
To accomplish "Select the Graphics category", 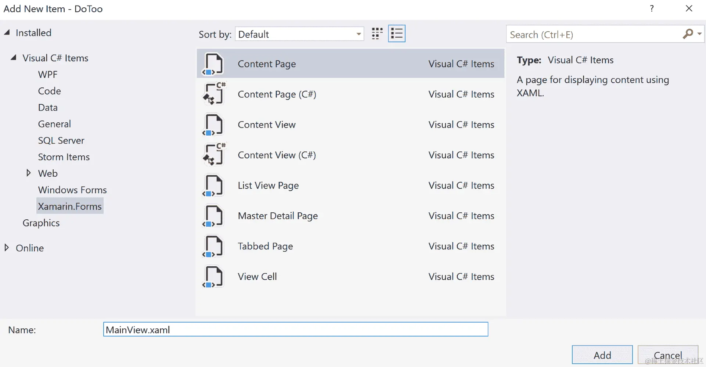I will 41,223.
